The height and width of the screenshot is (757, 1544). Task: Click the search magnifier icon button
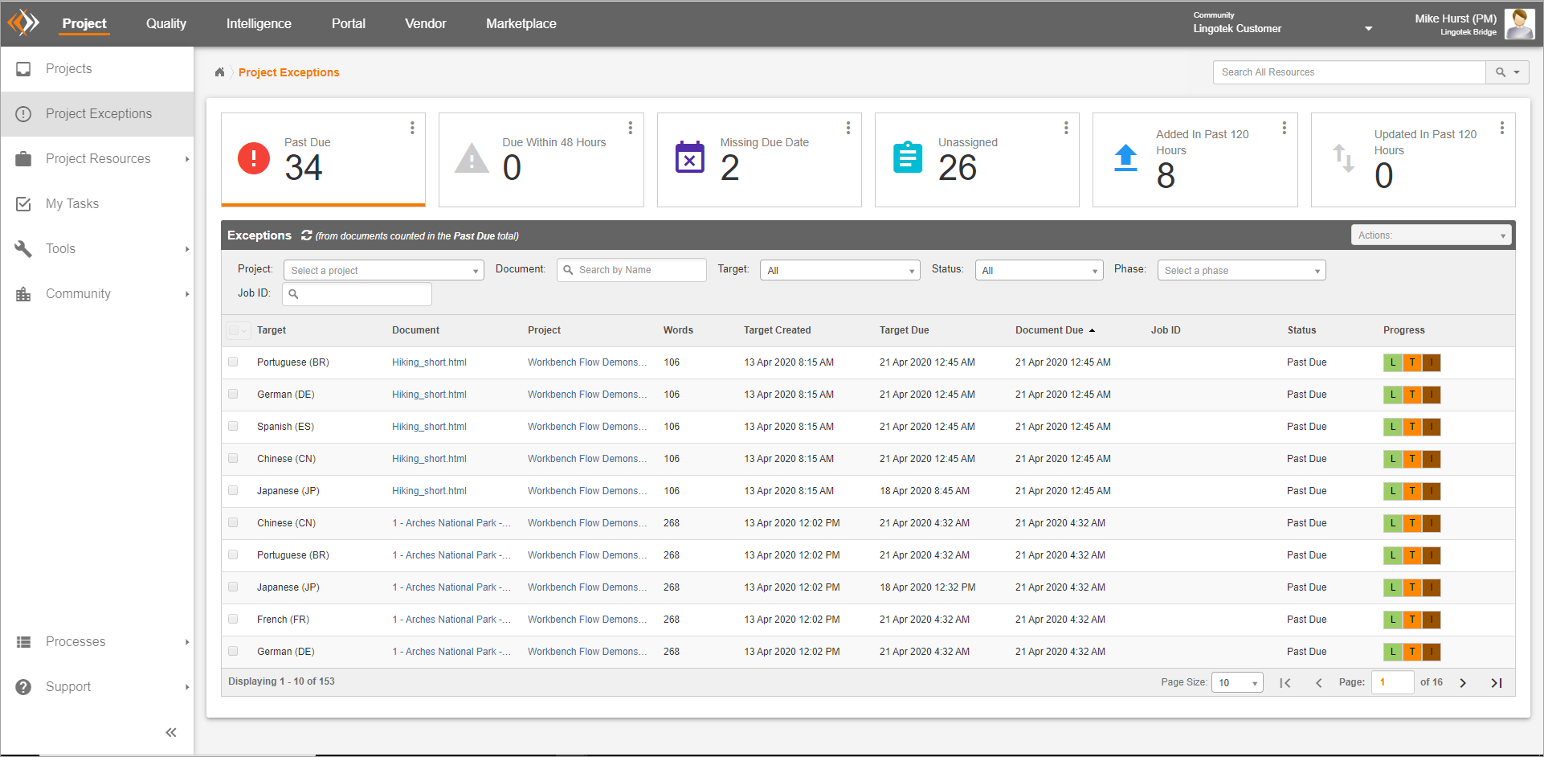(1500, 72)
